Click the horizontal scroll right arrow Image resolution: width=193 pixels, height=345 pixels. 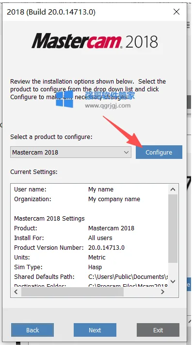(x=162, y=292)
